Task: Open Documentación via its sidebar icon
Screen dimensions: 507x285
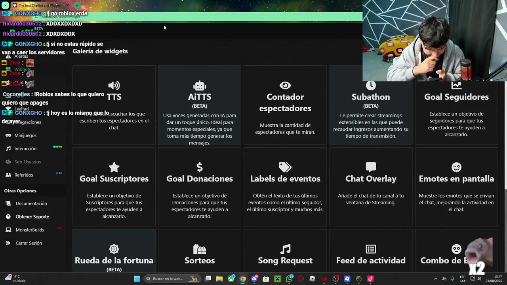Action: point(8,203)
